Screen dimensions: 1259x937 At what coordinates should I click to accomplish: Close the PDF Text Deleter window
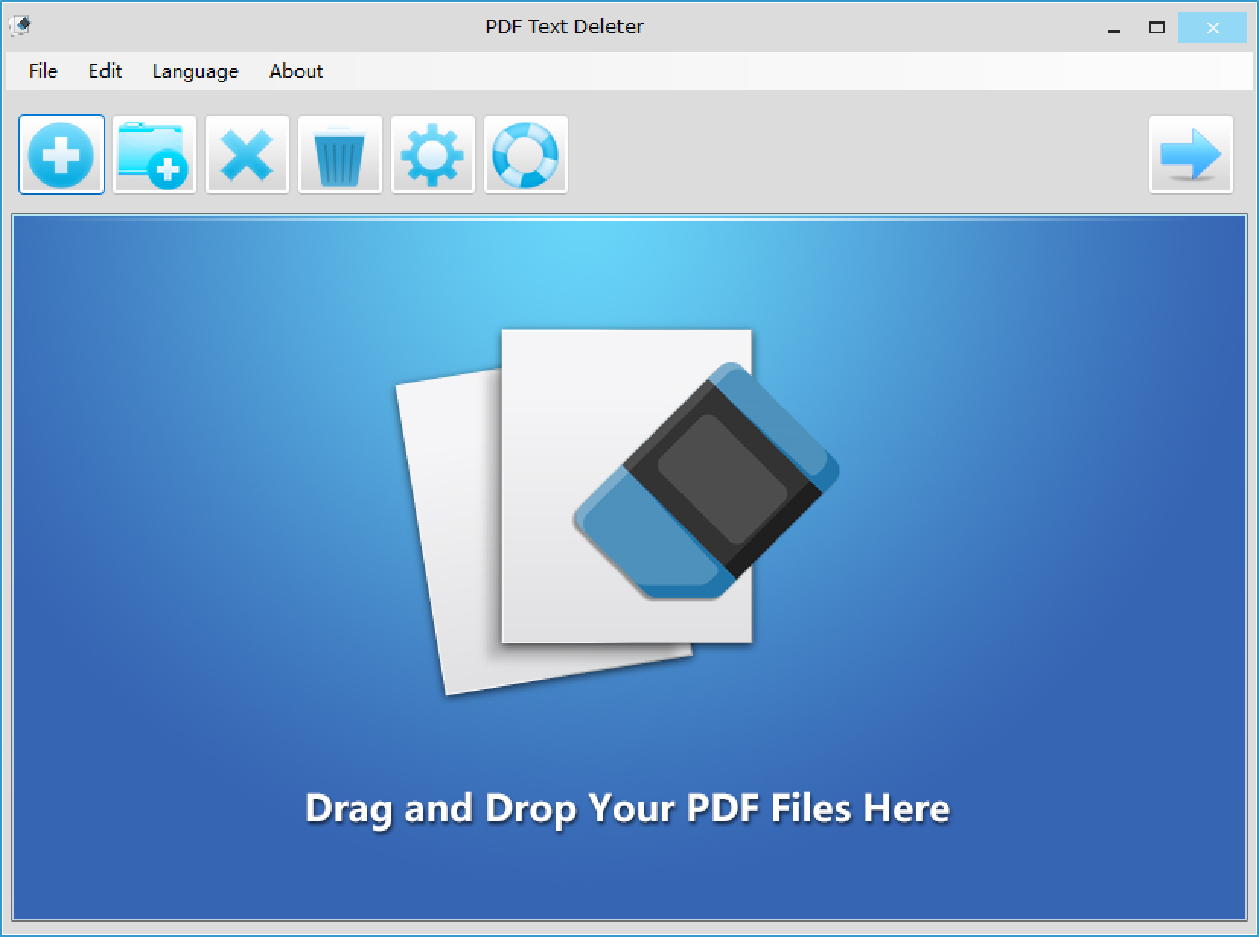1213,28
